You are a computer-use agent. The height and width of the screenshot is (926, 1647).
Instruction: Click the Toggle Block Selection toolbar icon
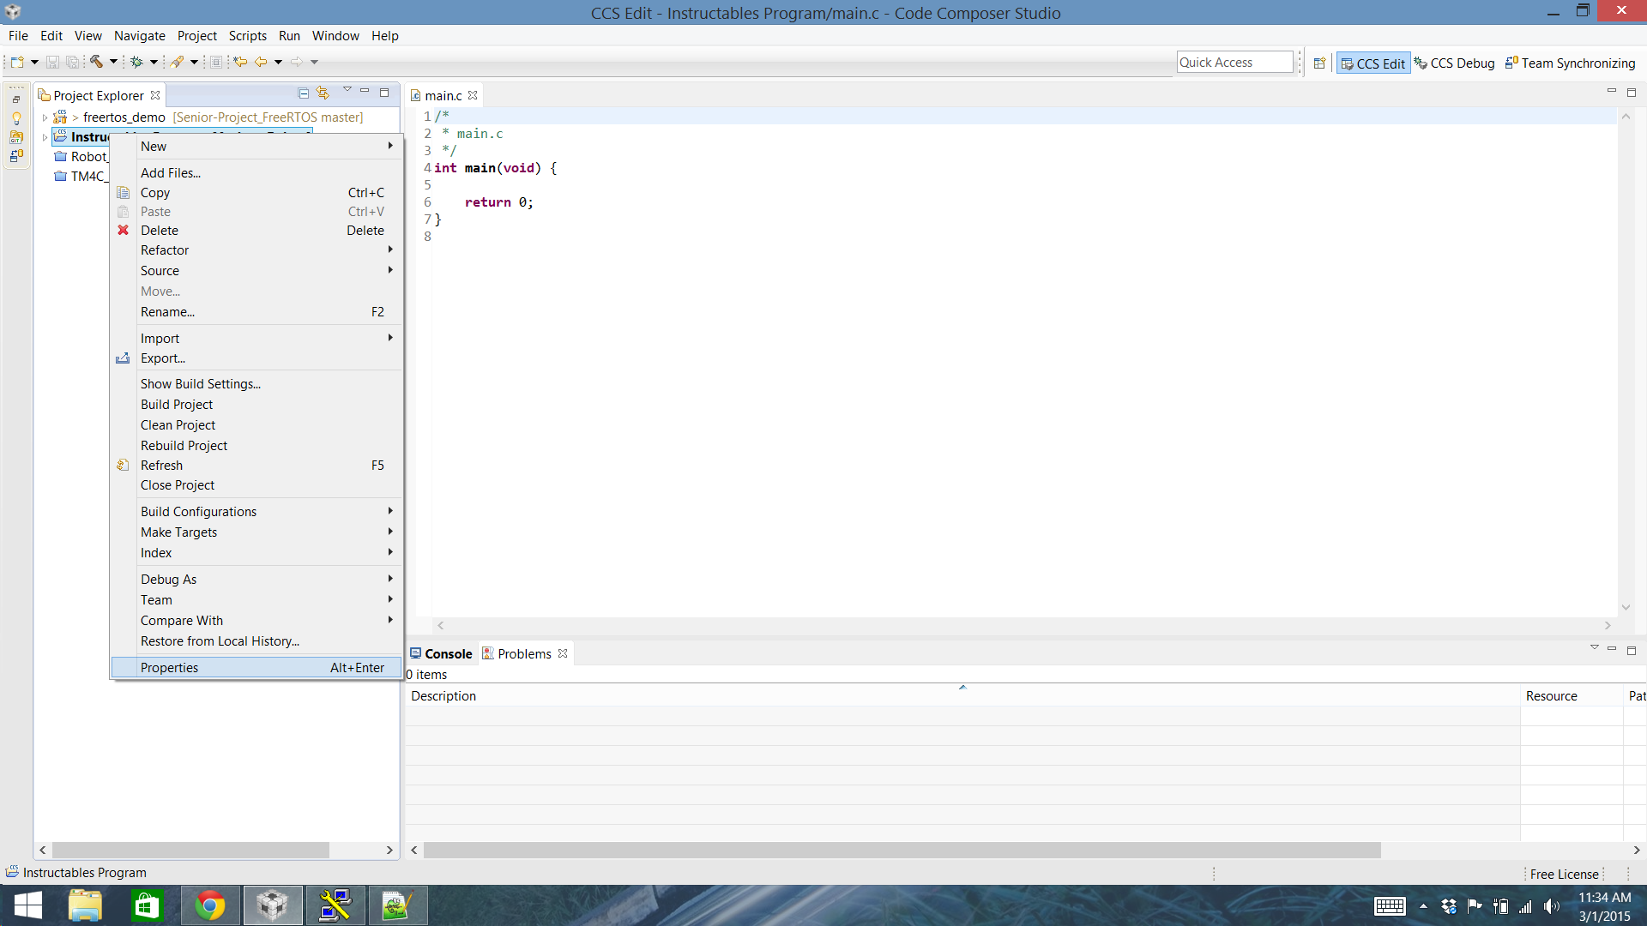216,62
